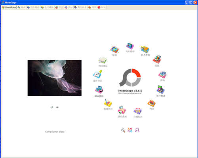This screenshot has width=198, height=158.
Task: Click the purple person silhouette icon
Action: click(137, 130)
